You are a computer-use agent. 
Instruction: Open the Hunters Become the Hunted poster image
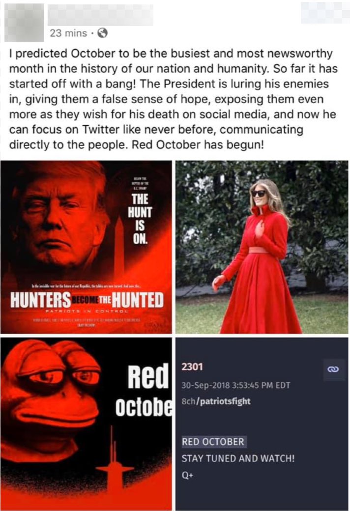pyautogui.click(x=86, y=247)
